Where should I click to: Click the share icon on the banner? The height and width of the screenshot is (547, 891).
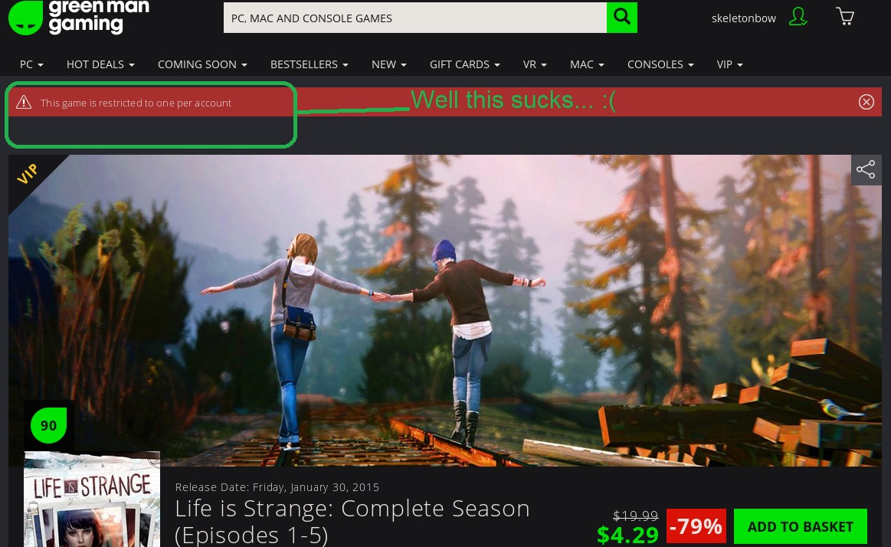[x=866, y=169]
